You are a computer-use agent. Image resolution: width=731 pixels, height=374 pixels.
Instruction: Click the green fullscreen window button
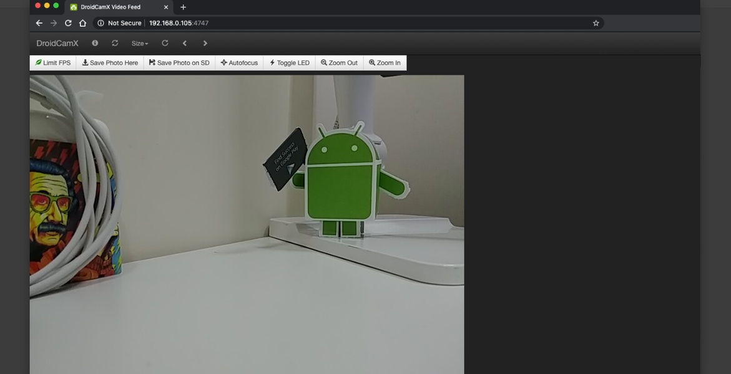tap(56, 6)
